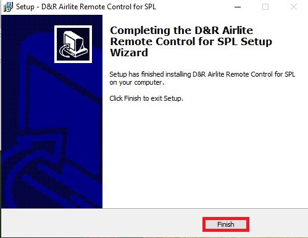The height and width of the screenshot is (238, 308).
Task: Minimize the Setup window
Action: (x=238, y=7)
